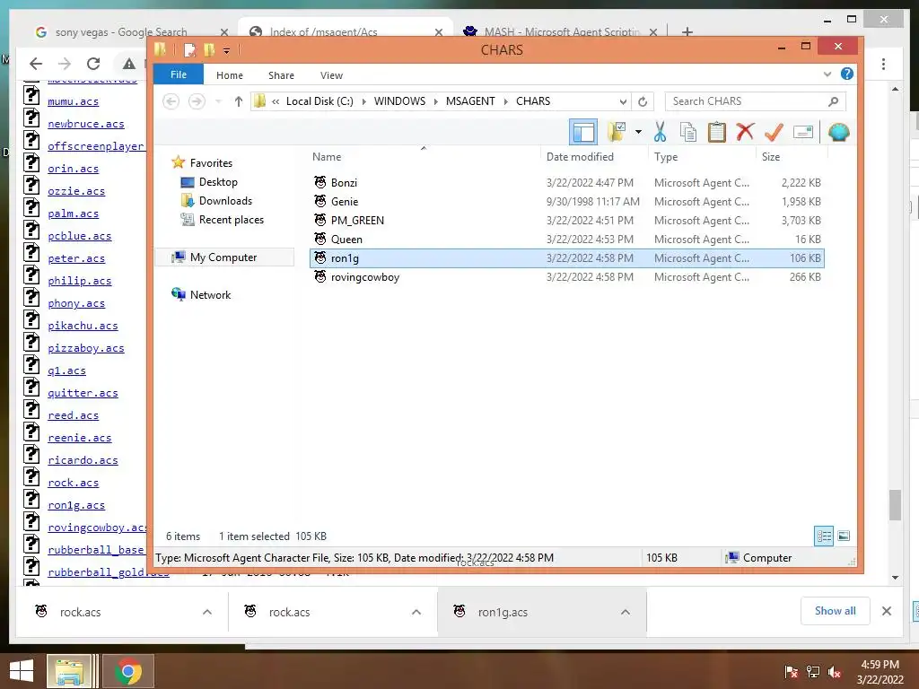Click the email envelope icon in toolbar
919x689 pixels.
point(803,133)
